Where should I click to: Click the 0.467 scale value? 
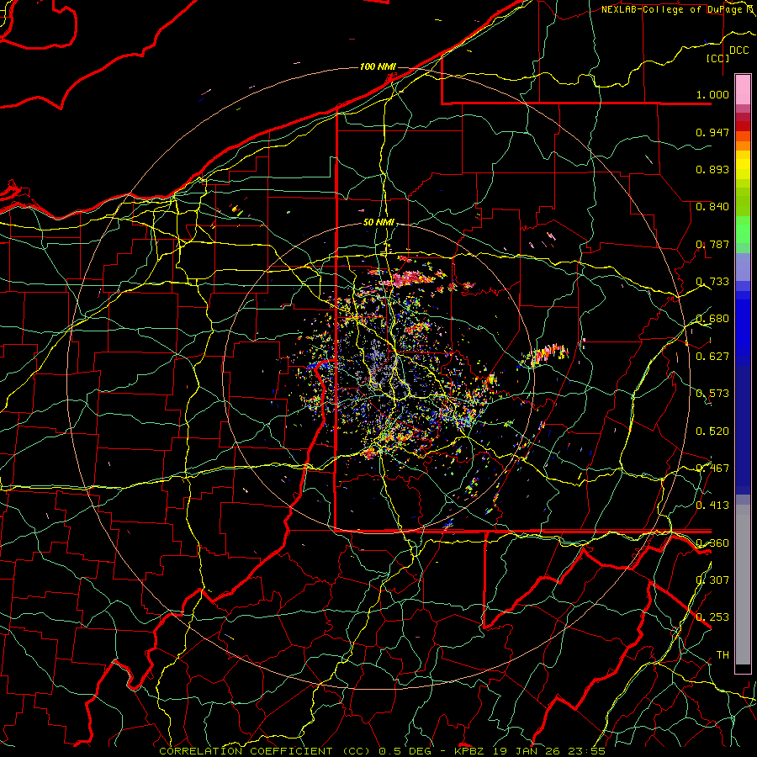[x=712, y=468]
